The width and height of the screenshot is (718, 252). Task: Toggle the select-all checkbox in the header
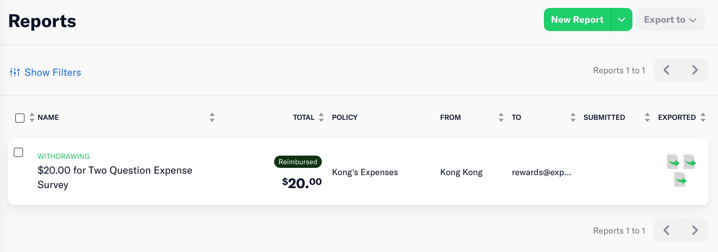coord(20,118)
